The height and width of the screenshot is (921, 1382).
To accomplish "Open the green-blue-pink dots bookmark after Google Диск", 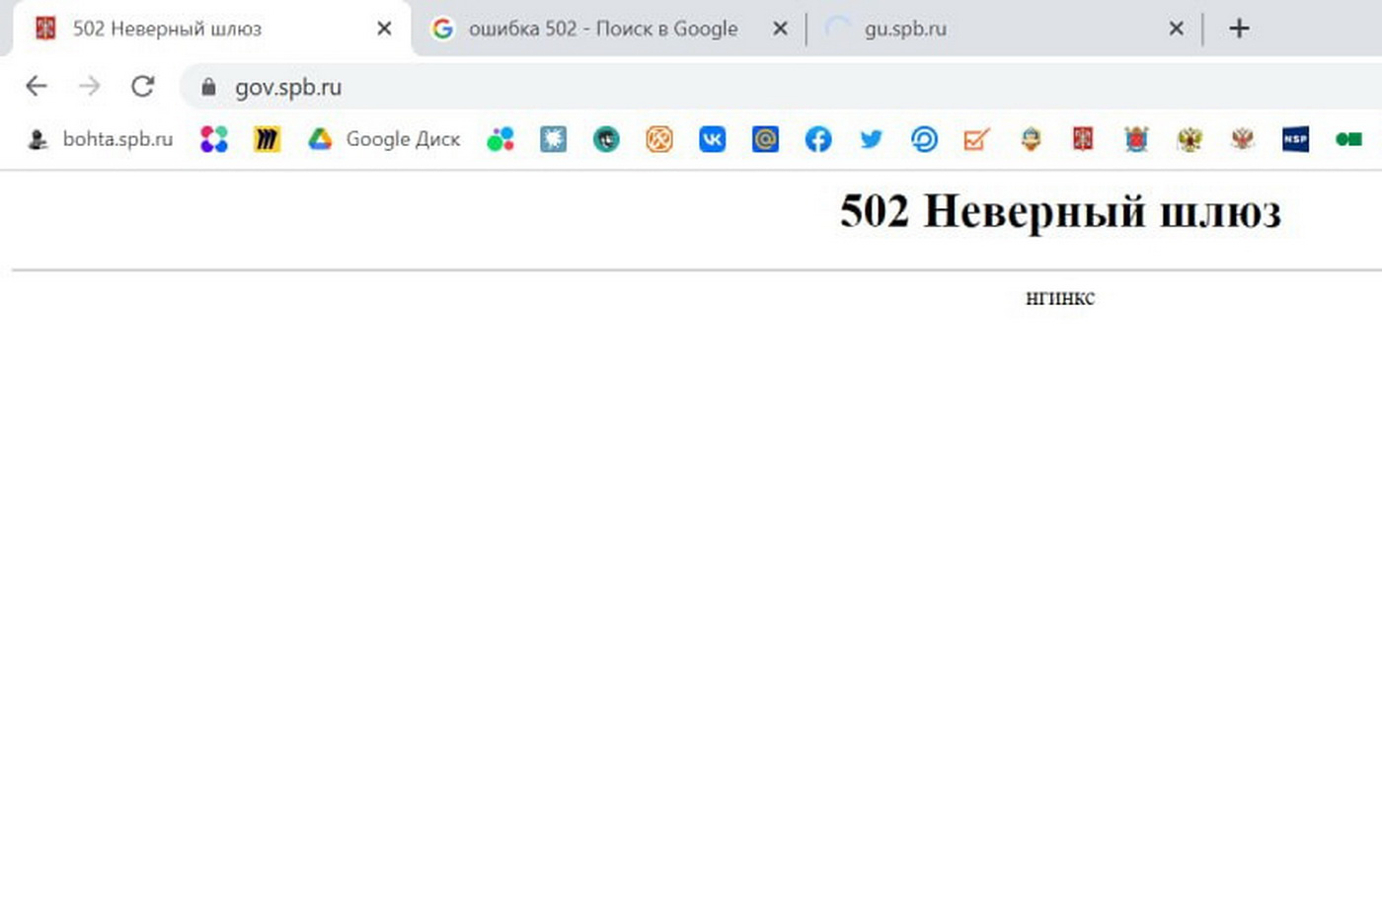I will coord(500,139).
